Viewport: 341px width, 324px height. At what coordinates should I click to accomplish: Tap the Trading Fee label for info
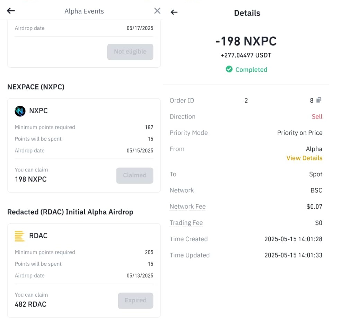tap(186, 223)
